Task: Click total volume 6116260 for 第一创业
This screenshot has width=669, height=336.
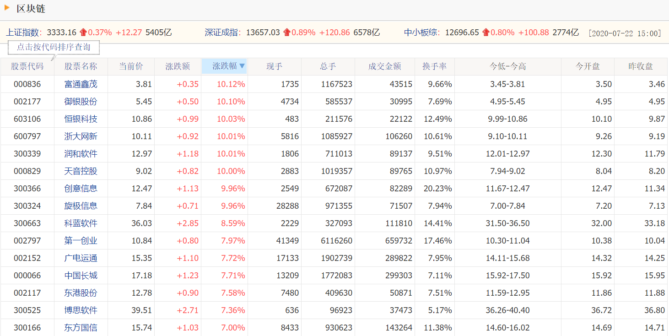Action: 337,241
